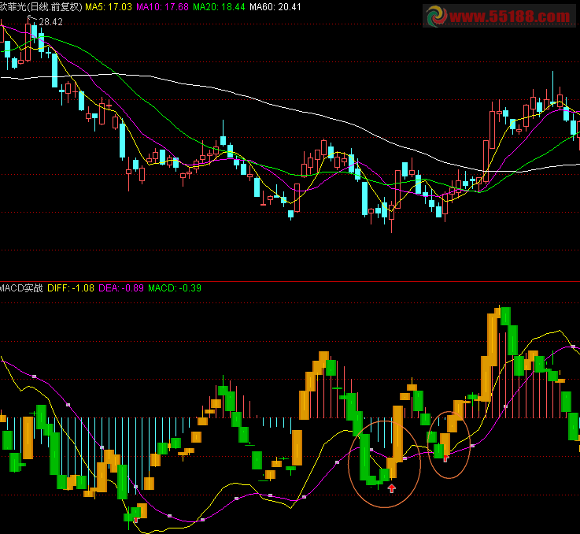
Task: Select the MA10: 17.68 indicator label
Action: [162, 7]
